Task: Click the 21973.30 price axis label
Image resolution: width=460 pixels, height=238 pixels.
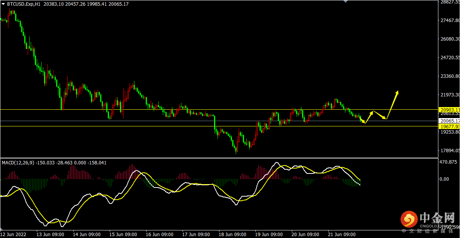Action: 450,95
